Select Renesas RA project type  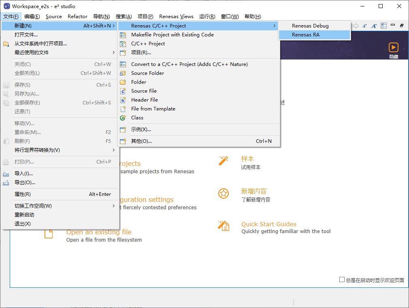tap(314, 35)
